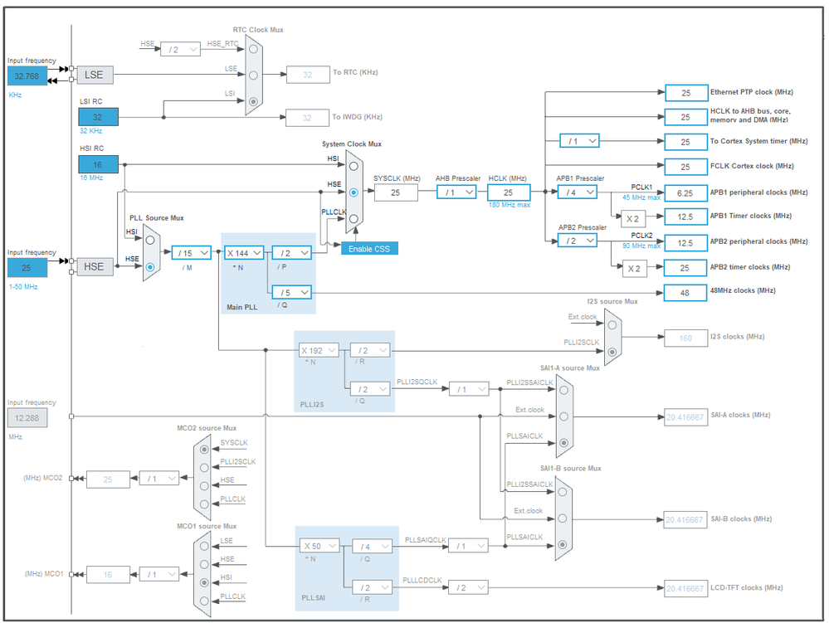This screenshot has width=829, height=623.
Task: Edit the HSE Input frequency value 25
Action: [27, 267]
